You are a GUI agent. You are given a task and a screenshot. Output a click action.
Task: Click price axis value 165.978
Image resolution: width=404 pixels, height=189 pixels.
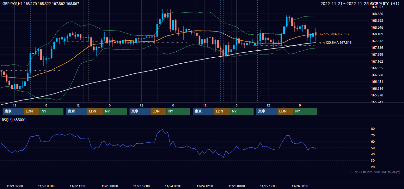tap(377, 95)
